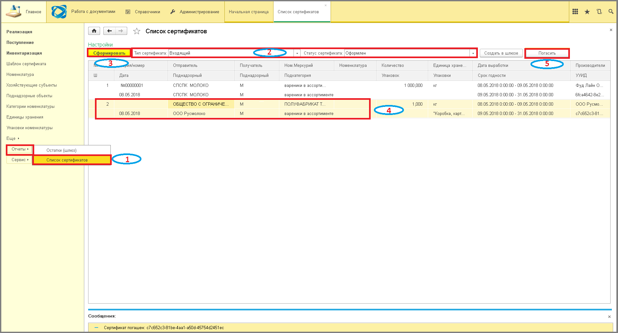Click the Сформировать button
Screen dimensions: 618x333
point(109,53)
